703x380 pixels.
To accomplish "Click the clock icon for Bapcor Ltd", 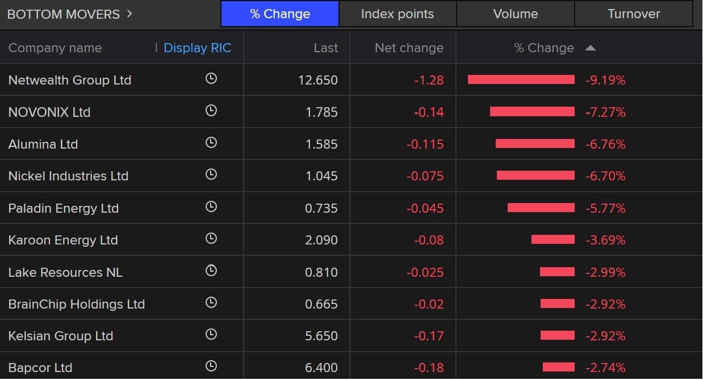I will pyautogui.click(x=211, y=366).
